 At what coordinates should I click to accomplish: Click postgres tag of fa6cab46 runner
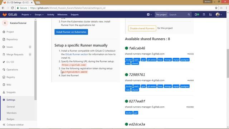pyautogui.click(x=185, y=60)
